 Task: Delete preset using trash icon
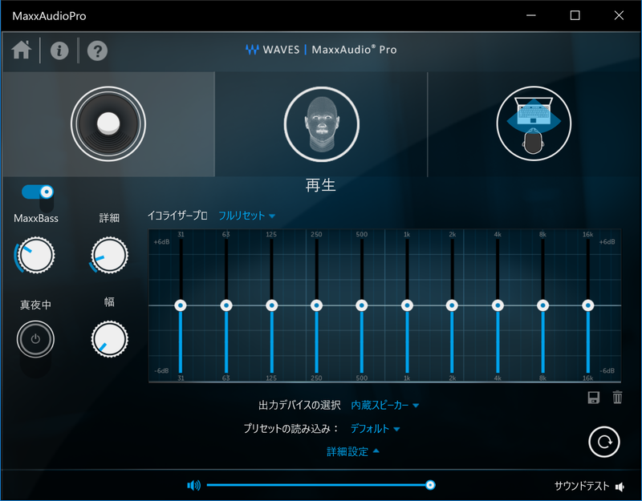(x=616, y=396)
